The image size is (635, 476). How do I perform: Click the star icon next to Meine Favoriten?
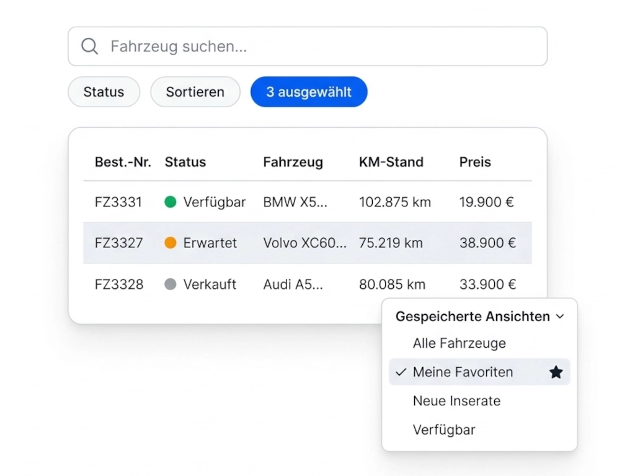coord(556,372)
